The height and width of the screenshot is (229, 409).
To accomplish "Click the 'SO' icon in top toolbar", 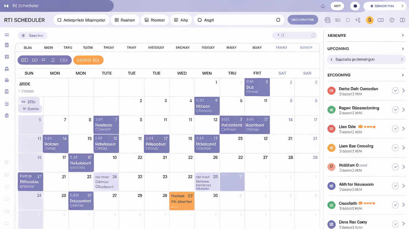I will click(338, 20).
